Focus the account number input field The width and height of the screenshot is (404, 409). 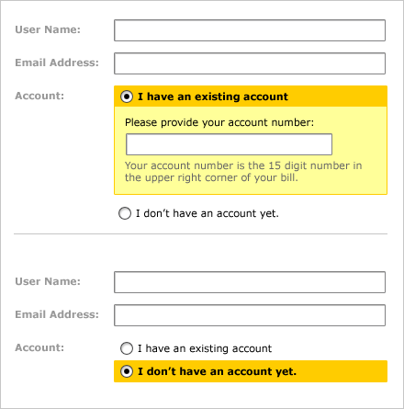[229, 144]
